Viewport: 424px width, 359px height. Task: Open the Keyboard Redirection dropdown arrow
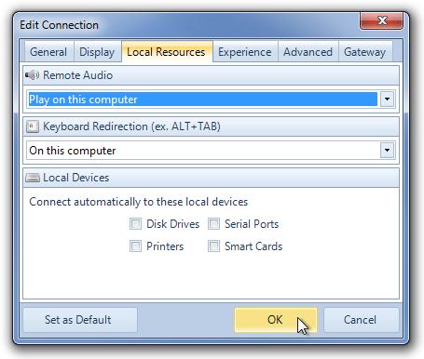click(x=387, y=151)
